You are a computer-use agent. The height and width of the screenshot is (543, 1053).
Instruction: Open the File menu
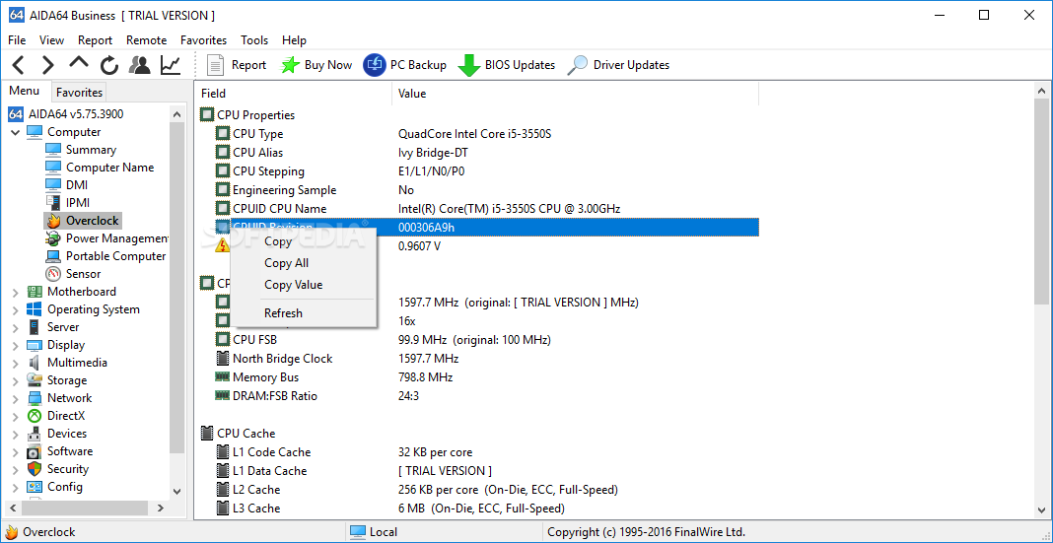[x=17, y=40]
